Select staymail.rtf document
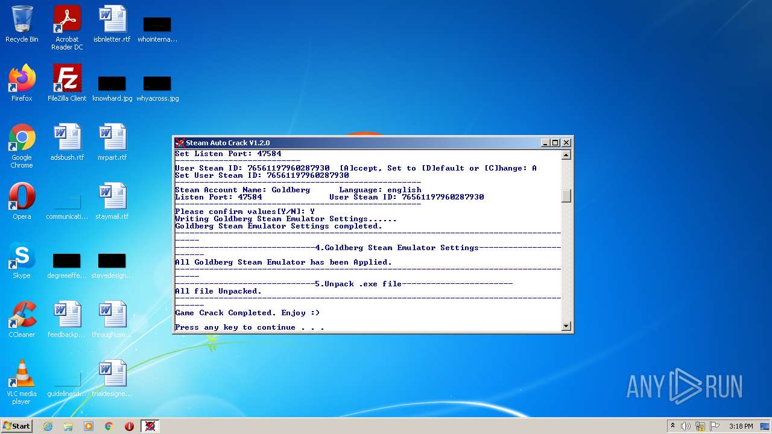 coord(112,201)
